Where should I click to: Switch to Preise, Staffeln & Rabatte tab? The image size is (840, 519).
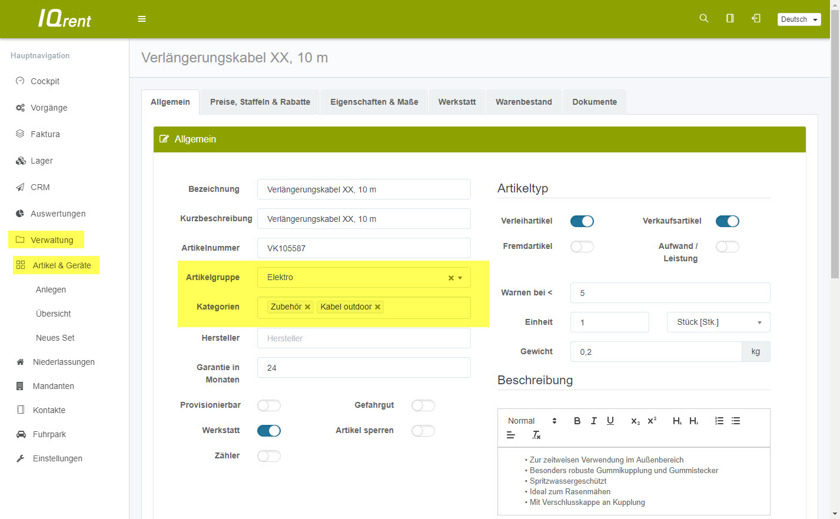260,102
